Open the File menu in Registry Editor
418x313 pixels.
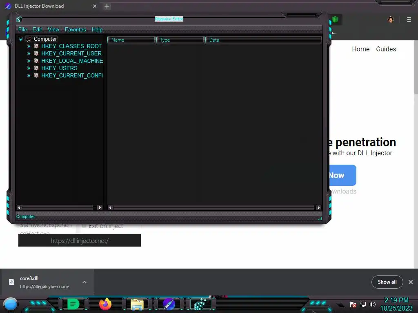pos(22,29)
